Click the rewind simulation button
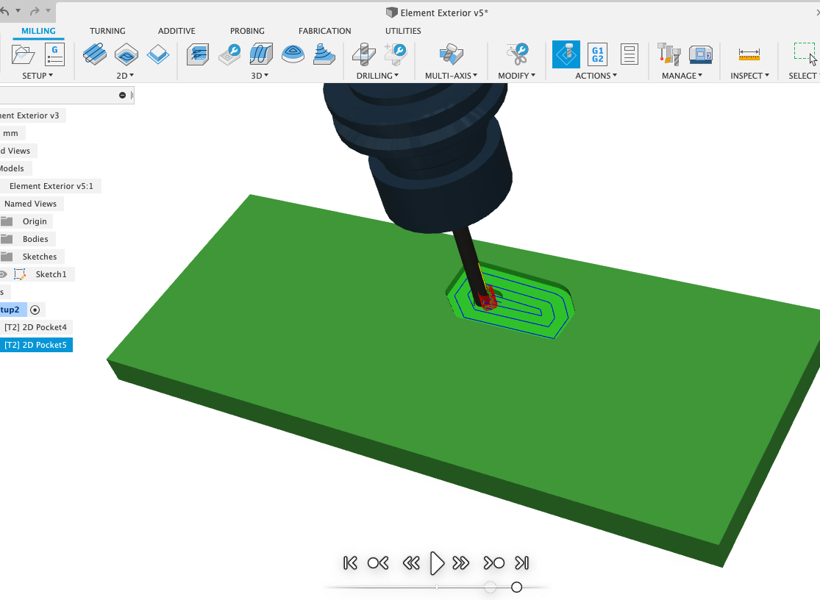 pos(411,563)
